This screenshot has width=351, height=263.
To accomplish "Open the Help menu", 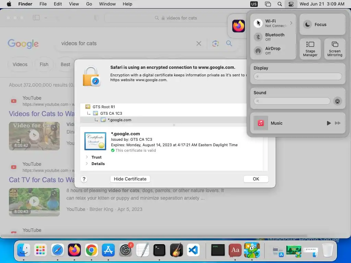I will (128, 4).
